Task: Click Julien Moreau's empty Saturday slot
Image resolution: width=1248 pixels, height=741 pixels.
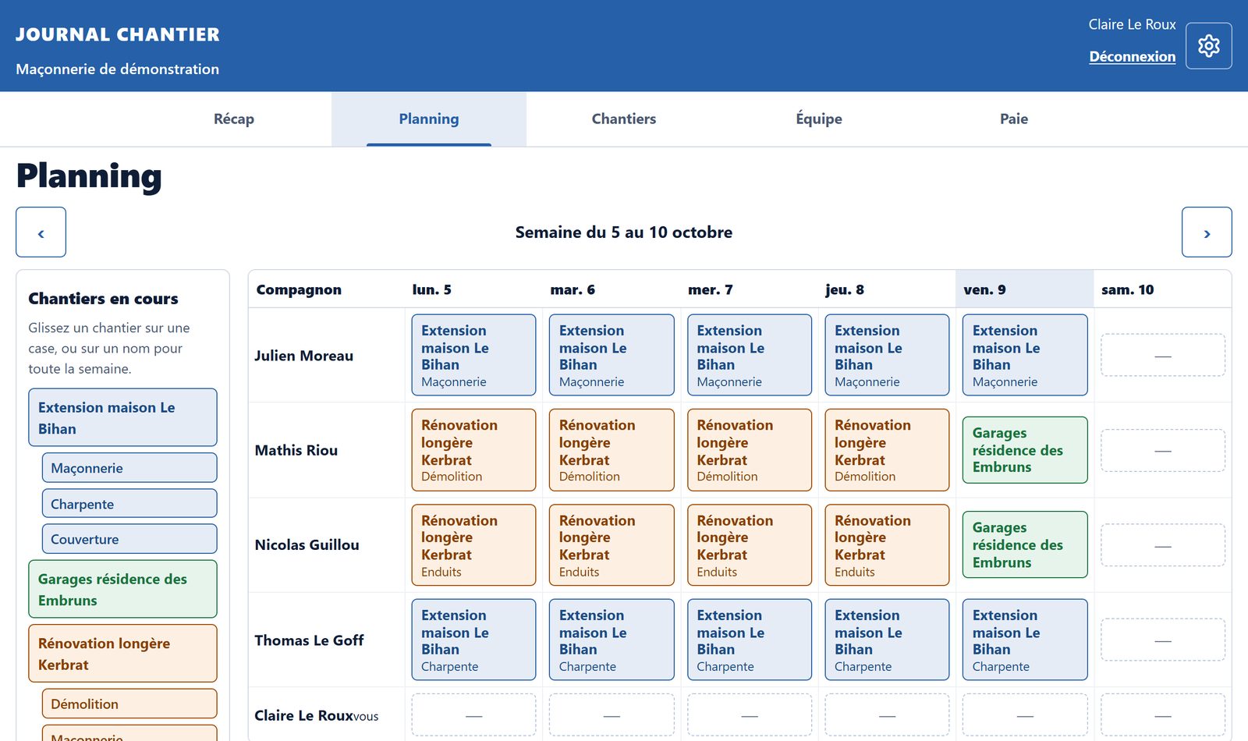Action: click(1163, 356)
